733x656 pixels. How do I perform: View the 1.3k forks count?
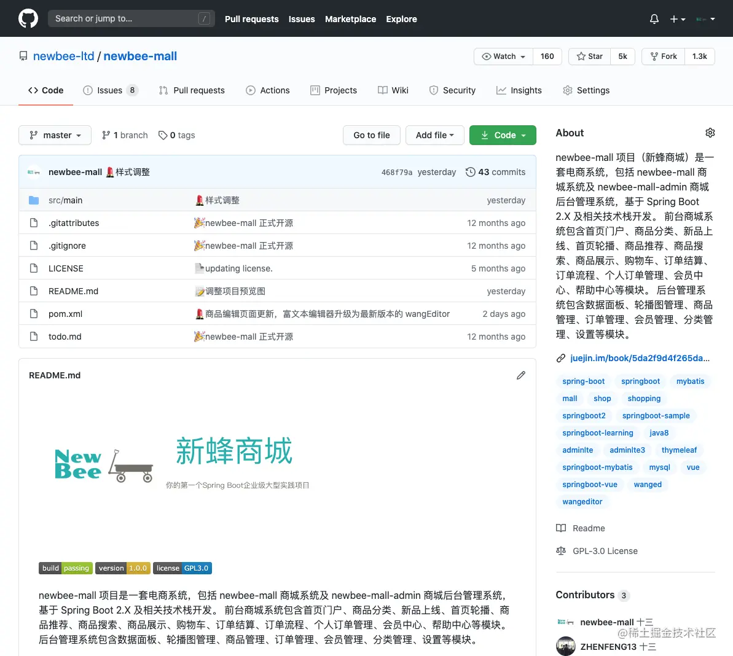coord(699,56)
